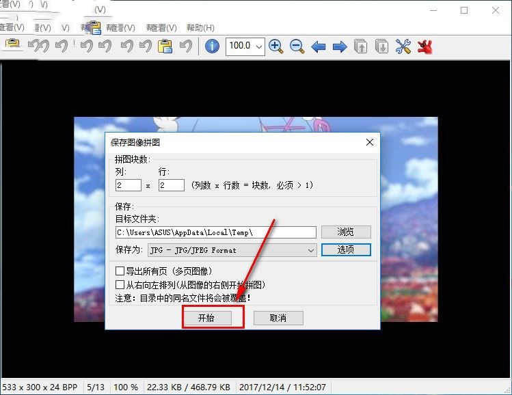Click the next page icon

point(381,46)
